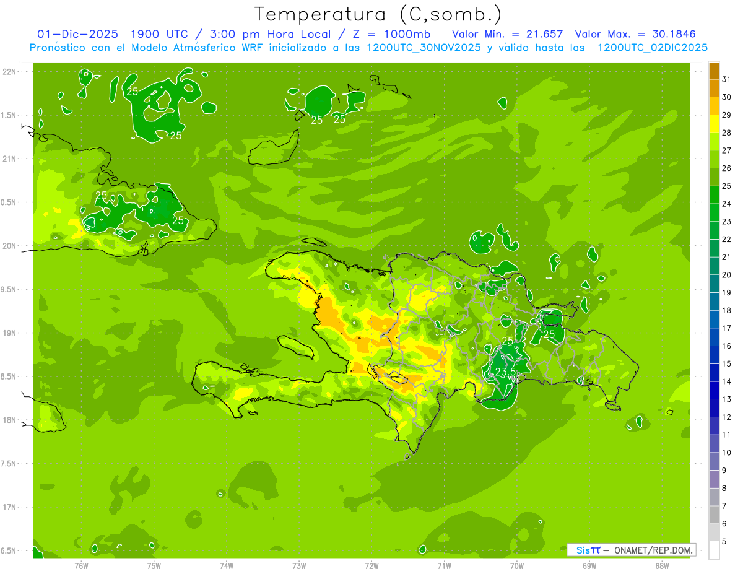
Task: Click 'Valor Min. = 21.657' text
Action: pyautogui.click(x=507, y=33)
